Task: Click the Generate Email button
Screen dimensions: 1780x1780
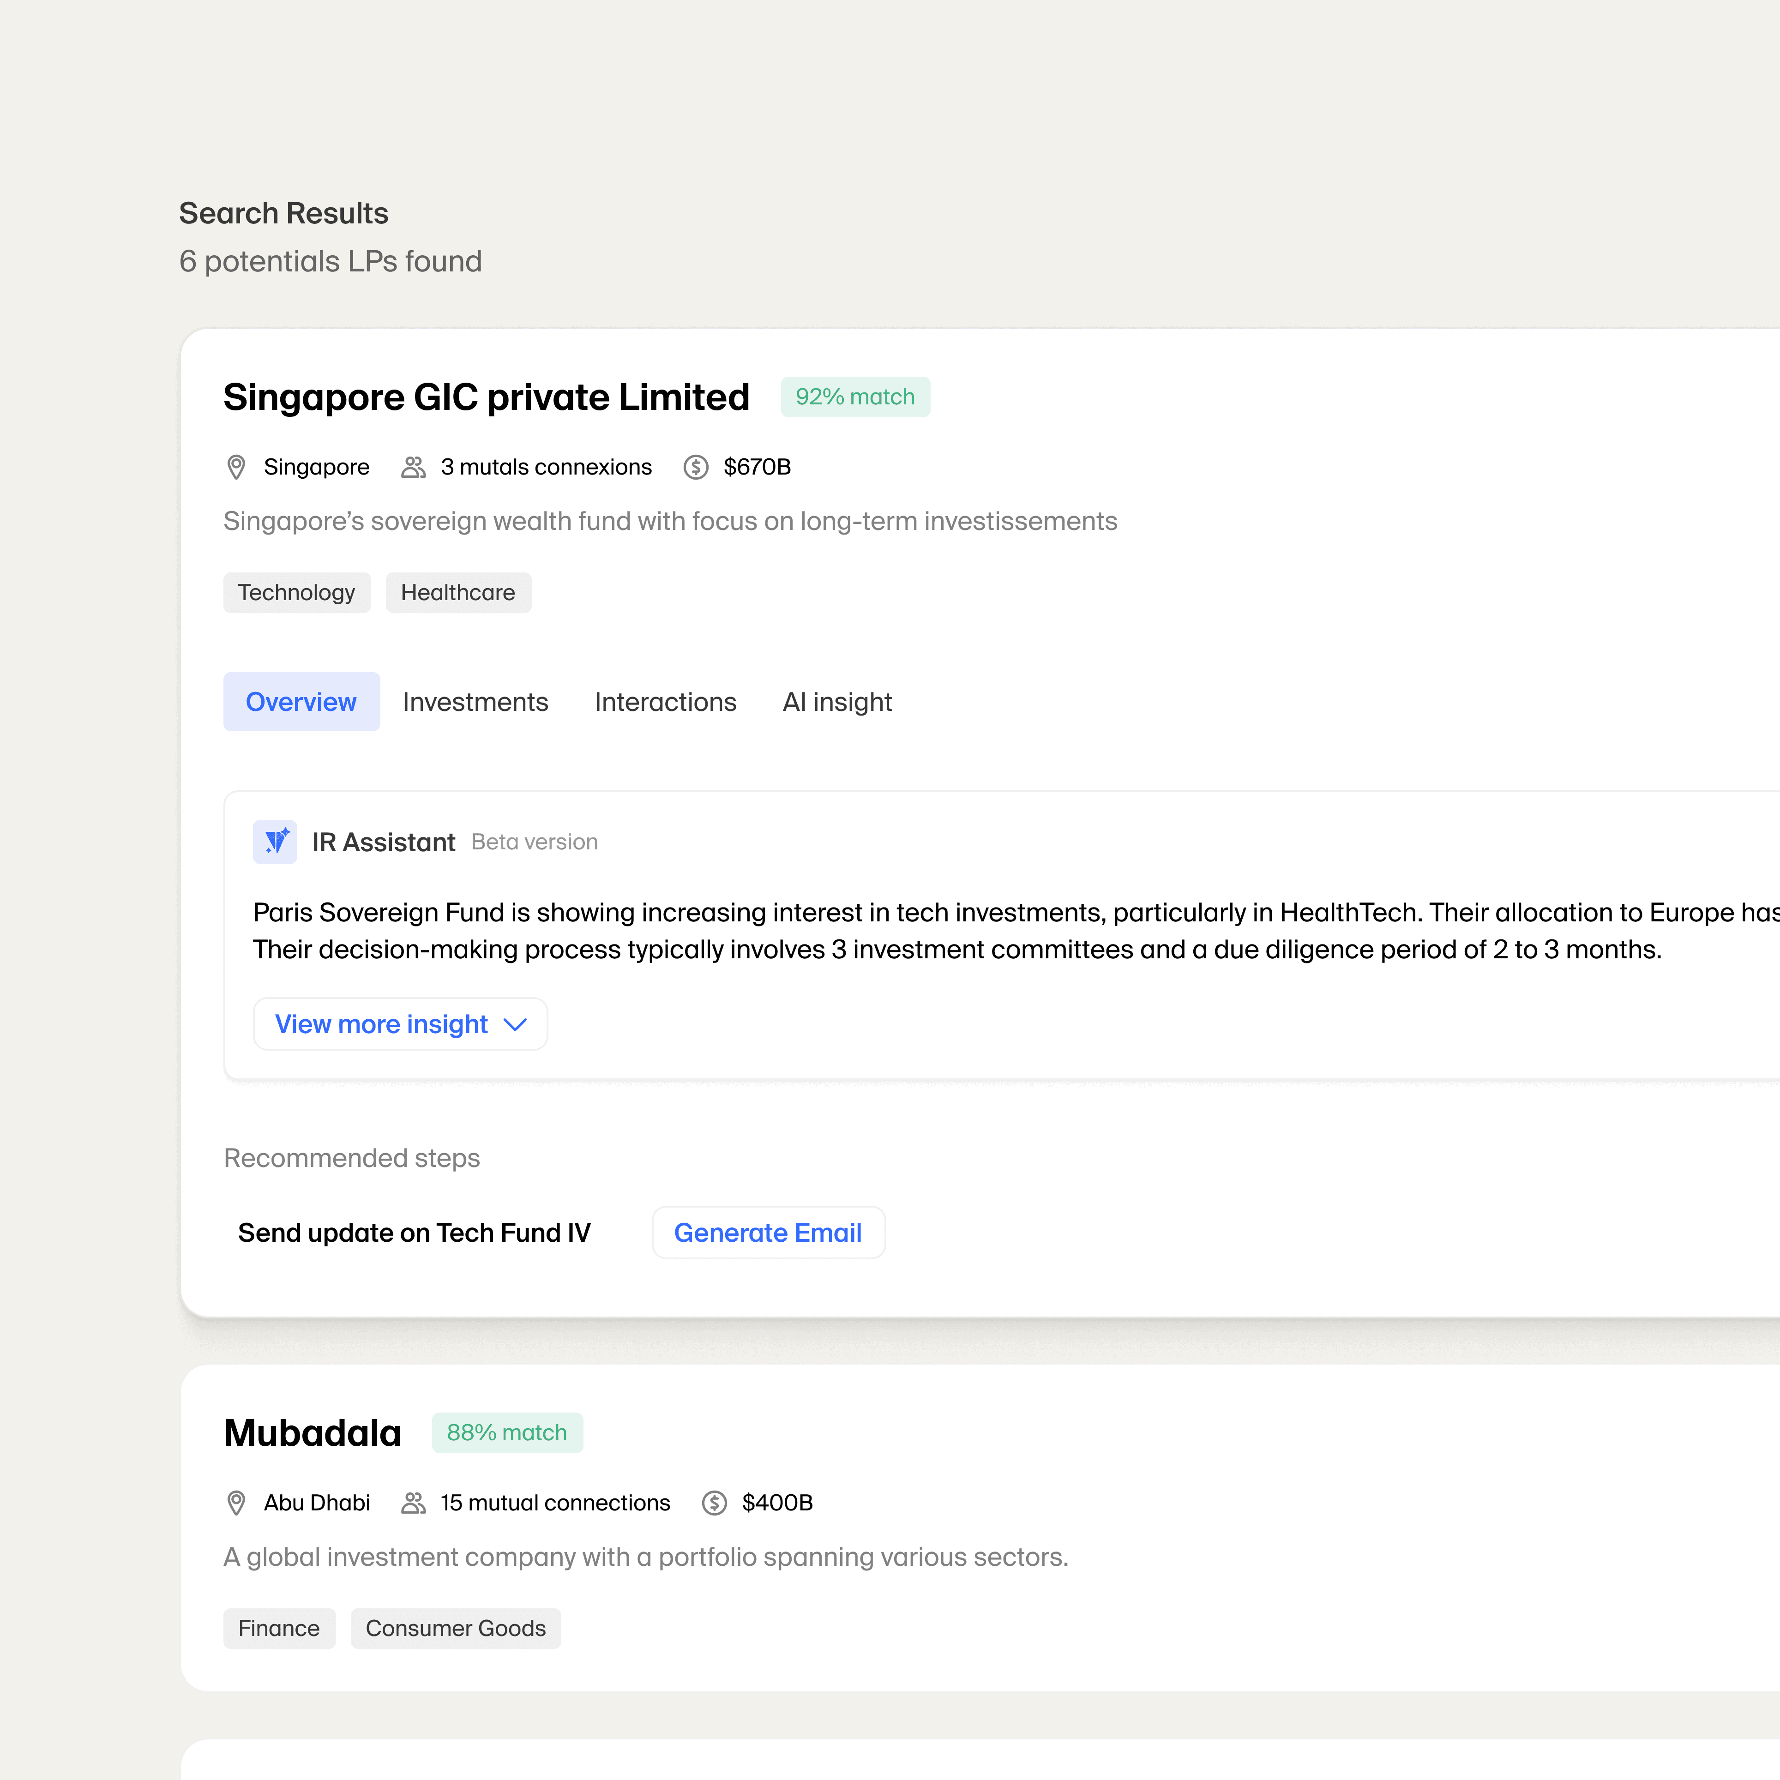Action: click(x=769, y=1232)
